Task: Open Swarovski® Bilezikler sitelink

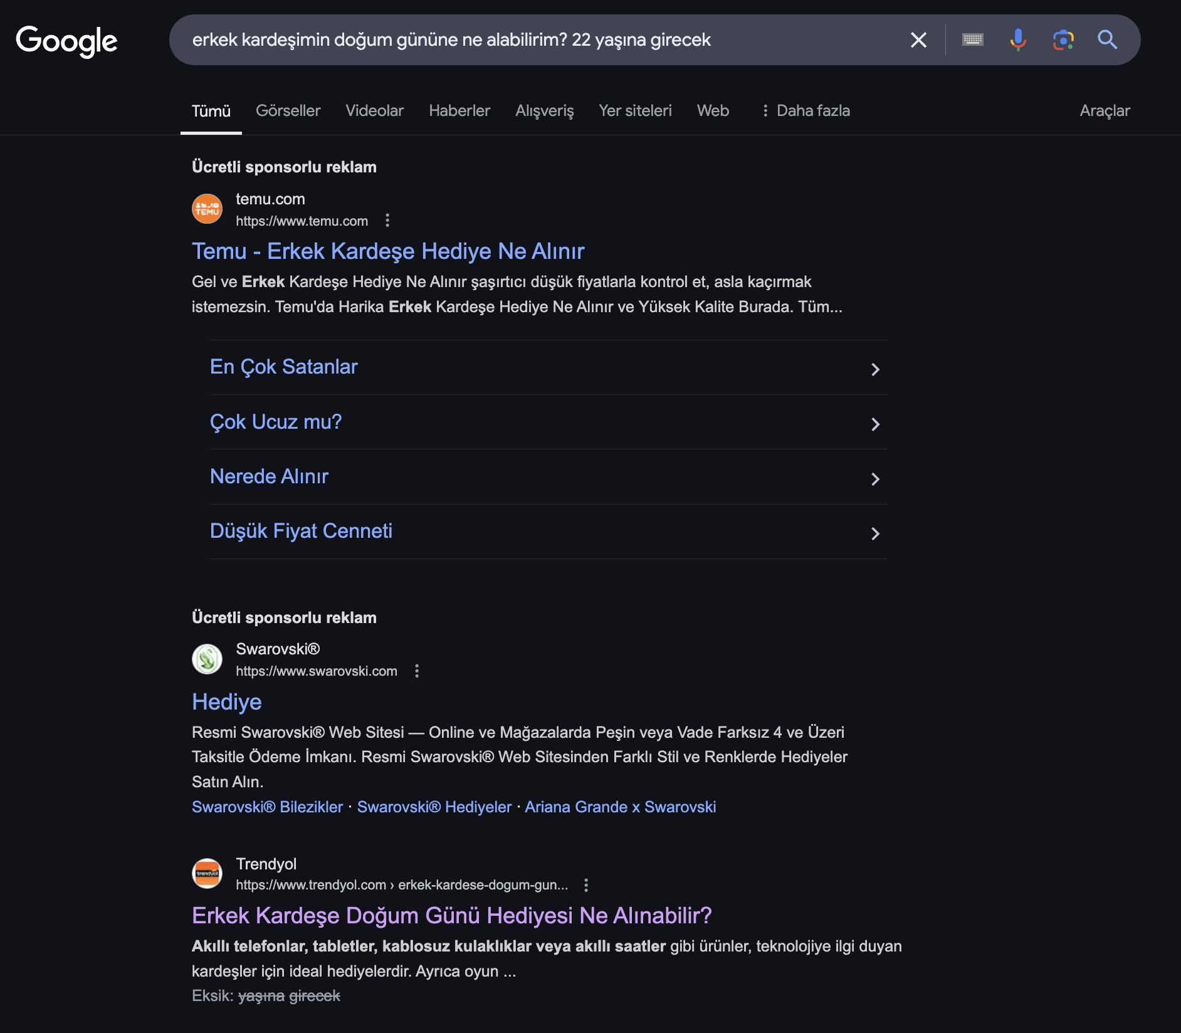Action: click(268, 807)
